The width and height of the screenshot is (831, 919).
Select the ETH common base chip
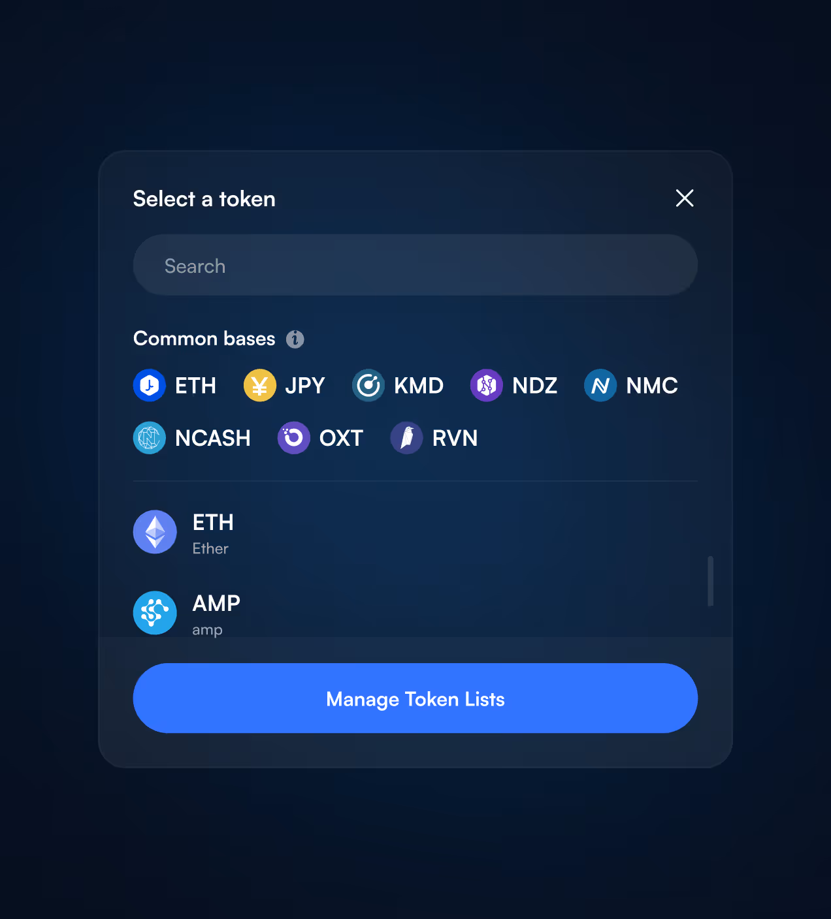[x=175, y=385]
